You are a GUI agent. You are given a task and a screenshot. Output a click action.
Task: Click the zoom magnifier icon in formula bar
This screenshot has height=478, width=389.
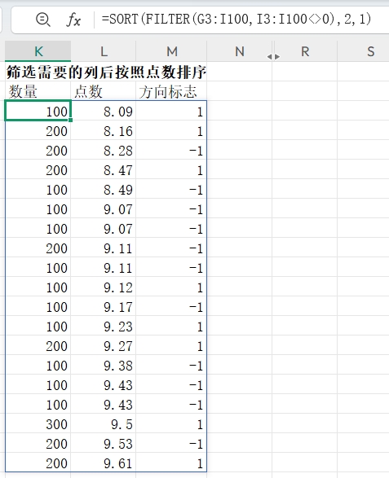(42, 20)
